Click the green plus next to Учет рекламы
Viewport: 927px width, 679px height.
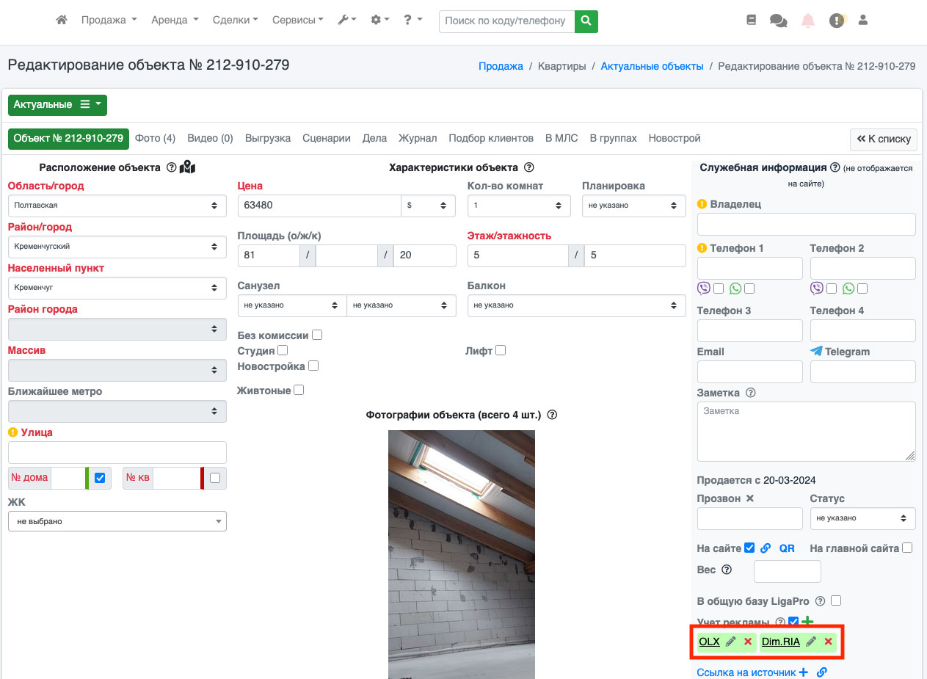[x=807, y=622]
